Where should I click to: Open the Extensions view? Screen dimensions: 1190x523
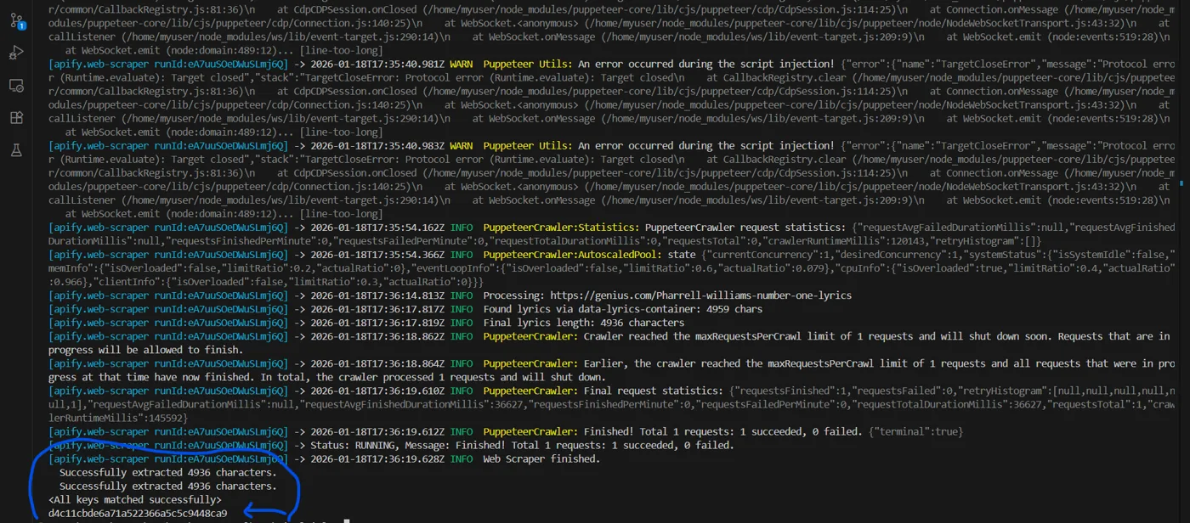pyautogui.click(x=16, y=118)
